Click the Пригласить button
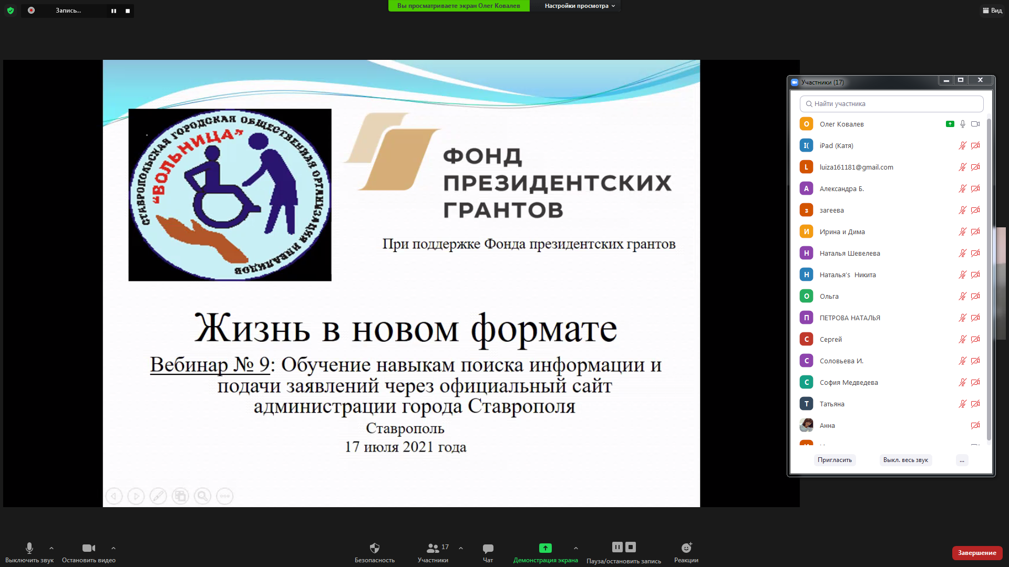The image size is (1009, 567). [x=835, y=460]
